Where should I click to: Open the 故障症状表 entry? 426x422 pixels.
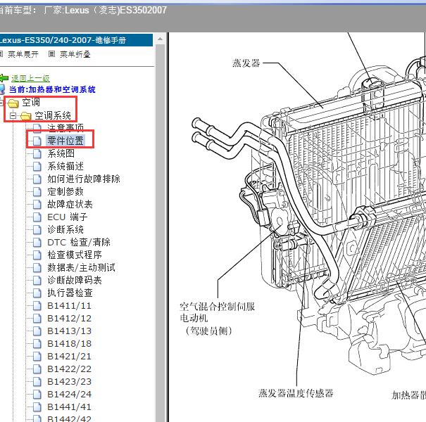[70, 205]
